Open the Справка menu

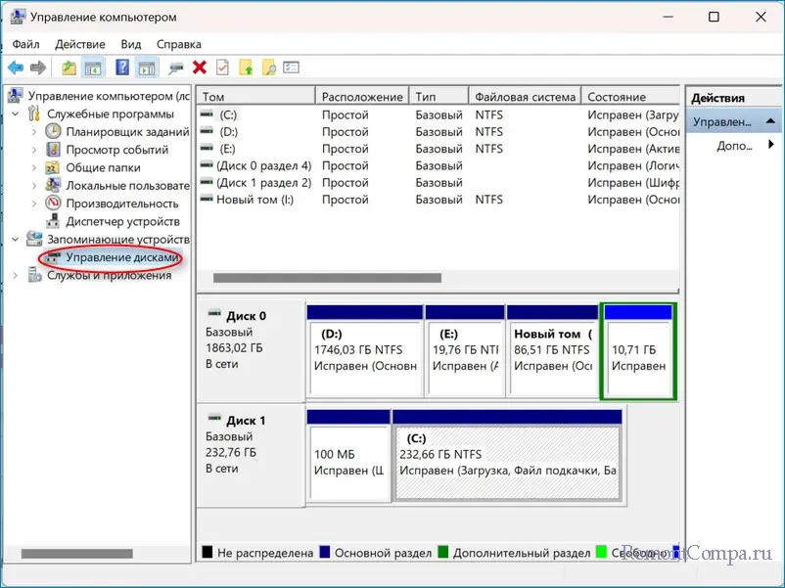click(x=178, y=44)
